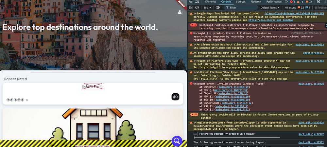Screen dimensions: 327x147
Task: Click the bottom sheet drag handle bar
Action: click(93, 73)
